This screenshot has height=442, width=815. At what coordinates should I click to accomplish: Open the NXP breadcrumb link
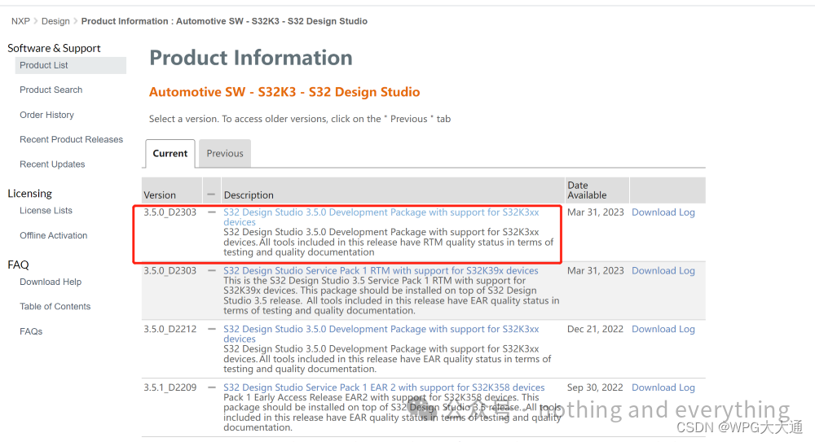[x=20, y=21]
